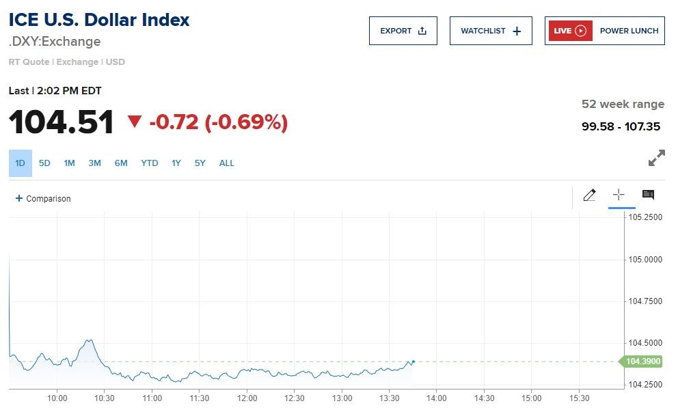Add to Watchlist
Image resolution: width=678 pixels, height=410 pixels.
[x=490, y=31]
